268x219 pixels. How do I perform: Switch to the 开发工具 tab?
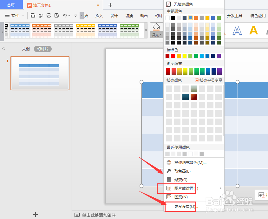234,16
